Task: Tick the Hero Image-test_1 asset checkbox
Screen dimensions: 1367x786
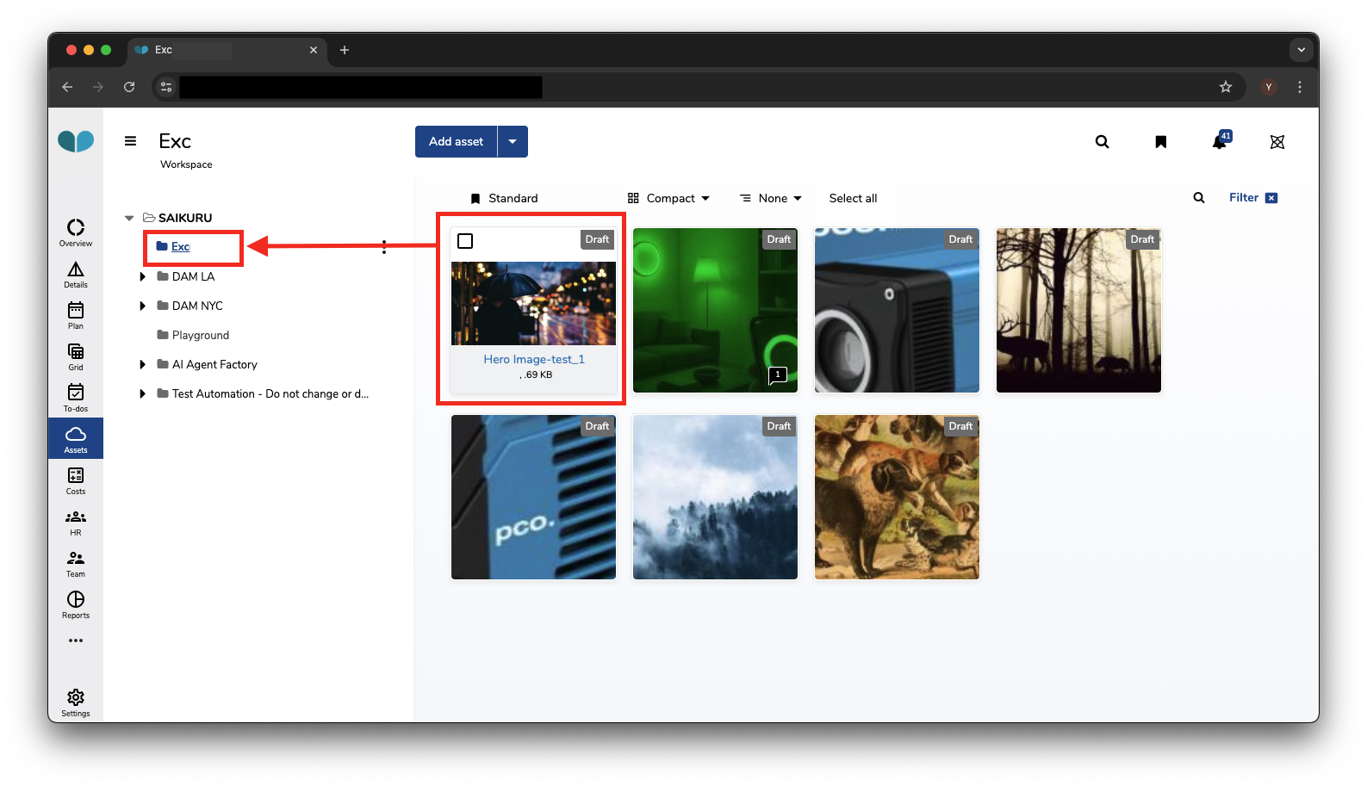Action: point(465,241)
